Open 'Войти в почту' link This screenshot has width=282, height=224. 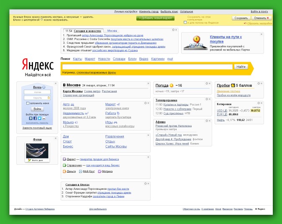point(259,12)
